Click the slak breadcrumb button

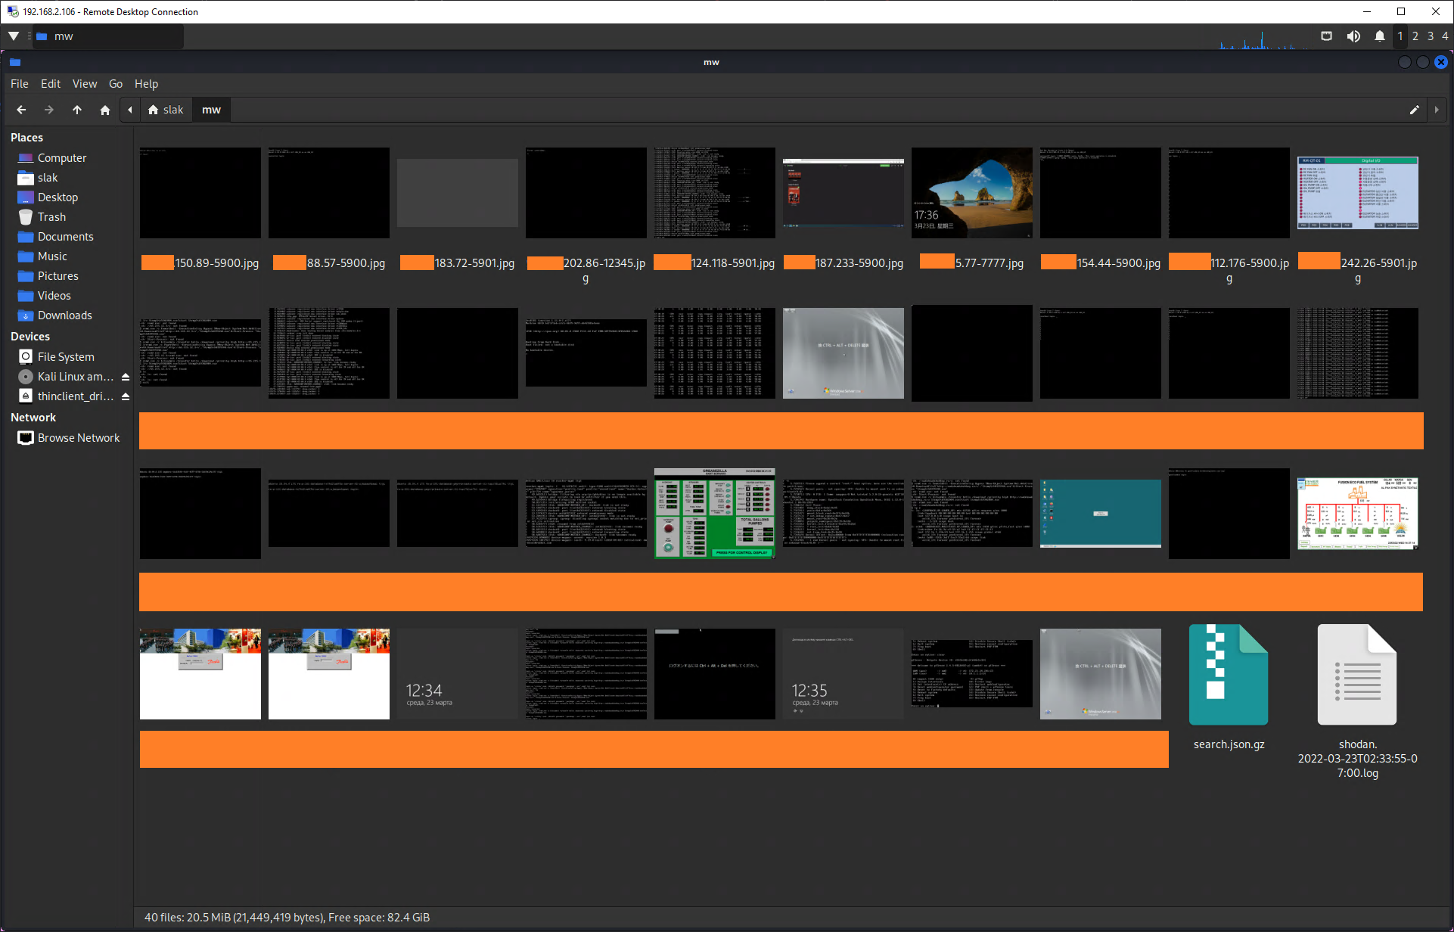point(166,110)
